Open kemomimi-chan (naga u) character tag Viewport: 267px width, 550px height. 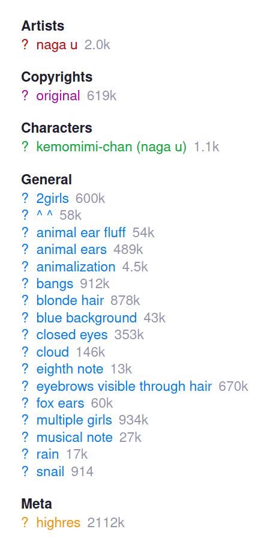point(112,147)
